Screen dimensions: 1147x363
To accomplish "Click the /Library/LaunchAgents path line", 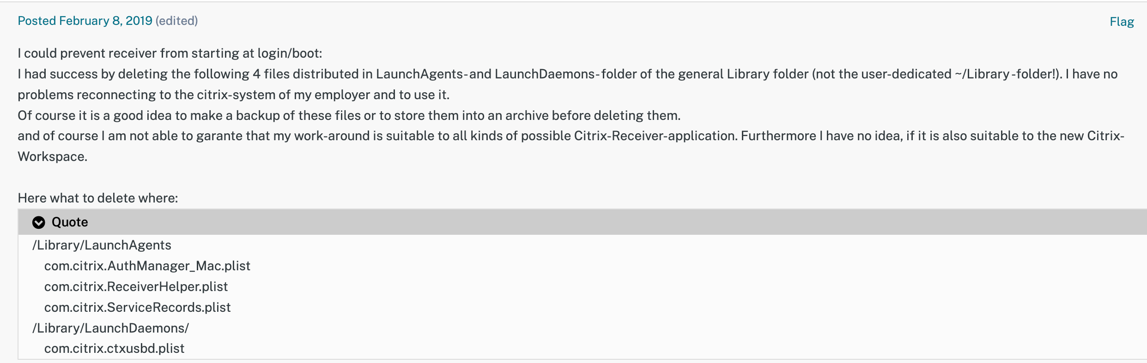I will (x=102, y=245).
